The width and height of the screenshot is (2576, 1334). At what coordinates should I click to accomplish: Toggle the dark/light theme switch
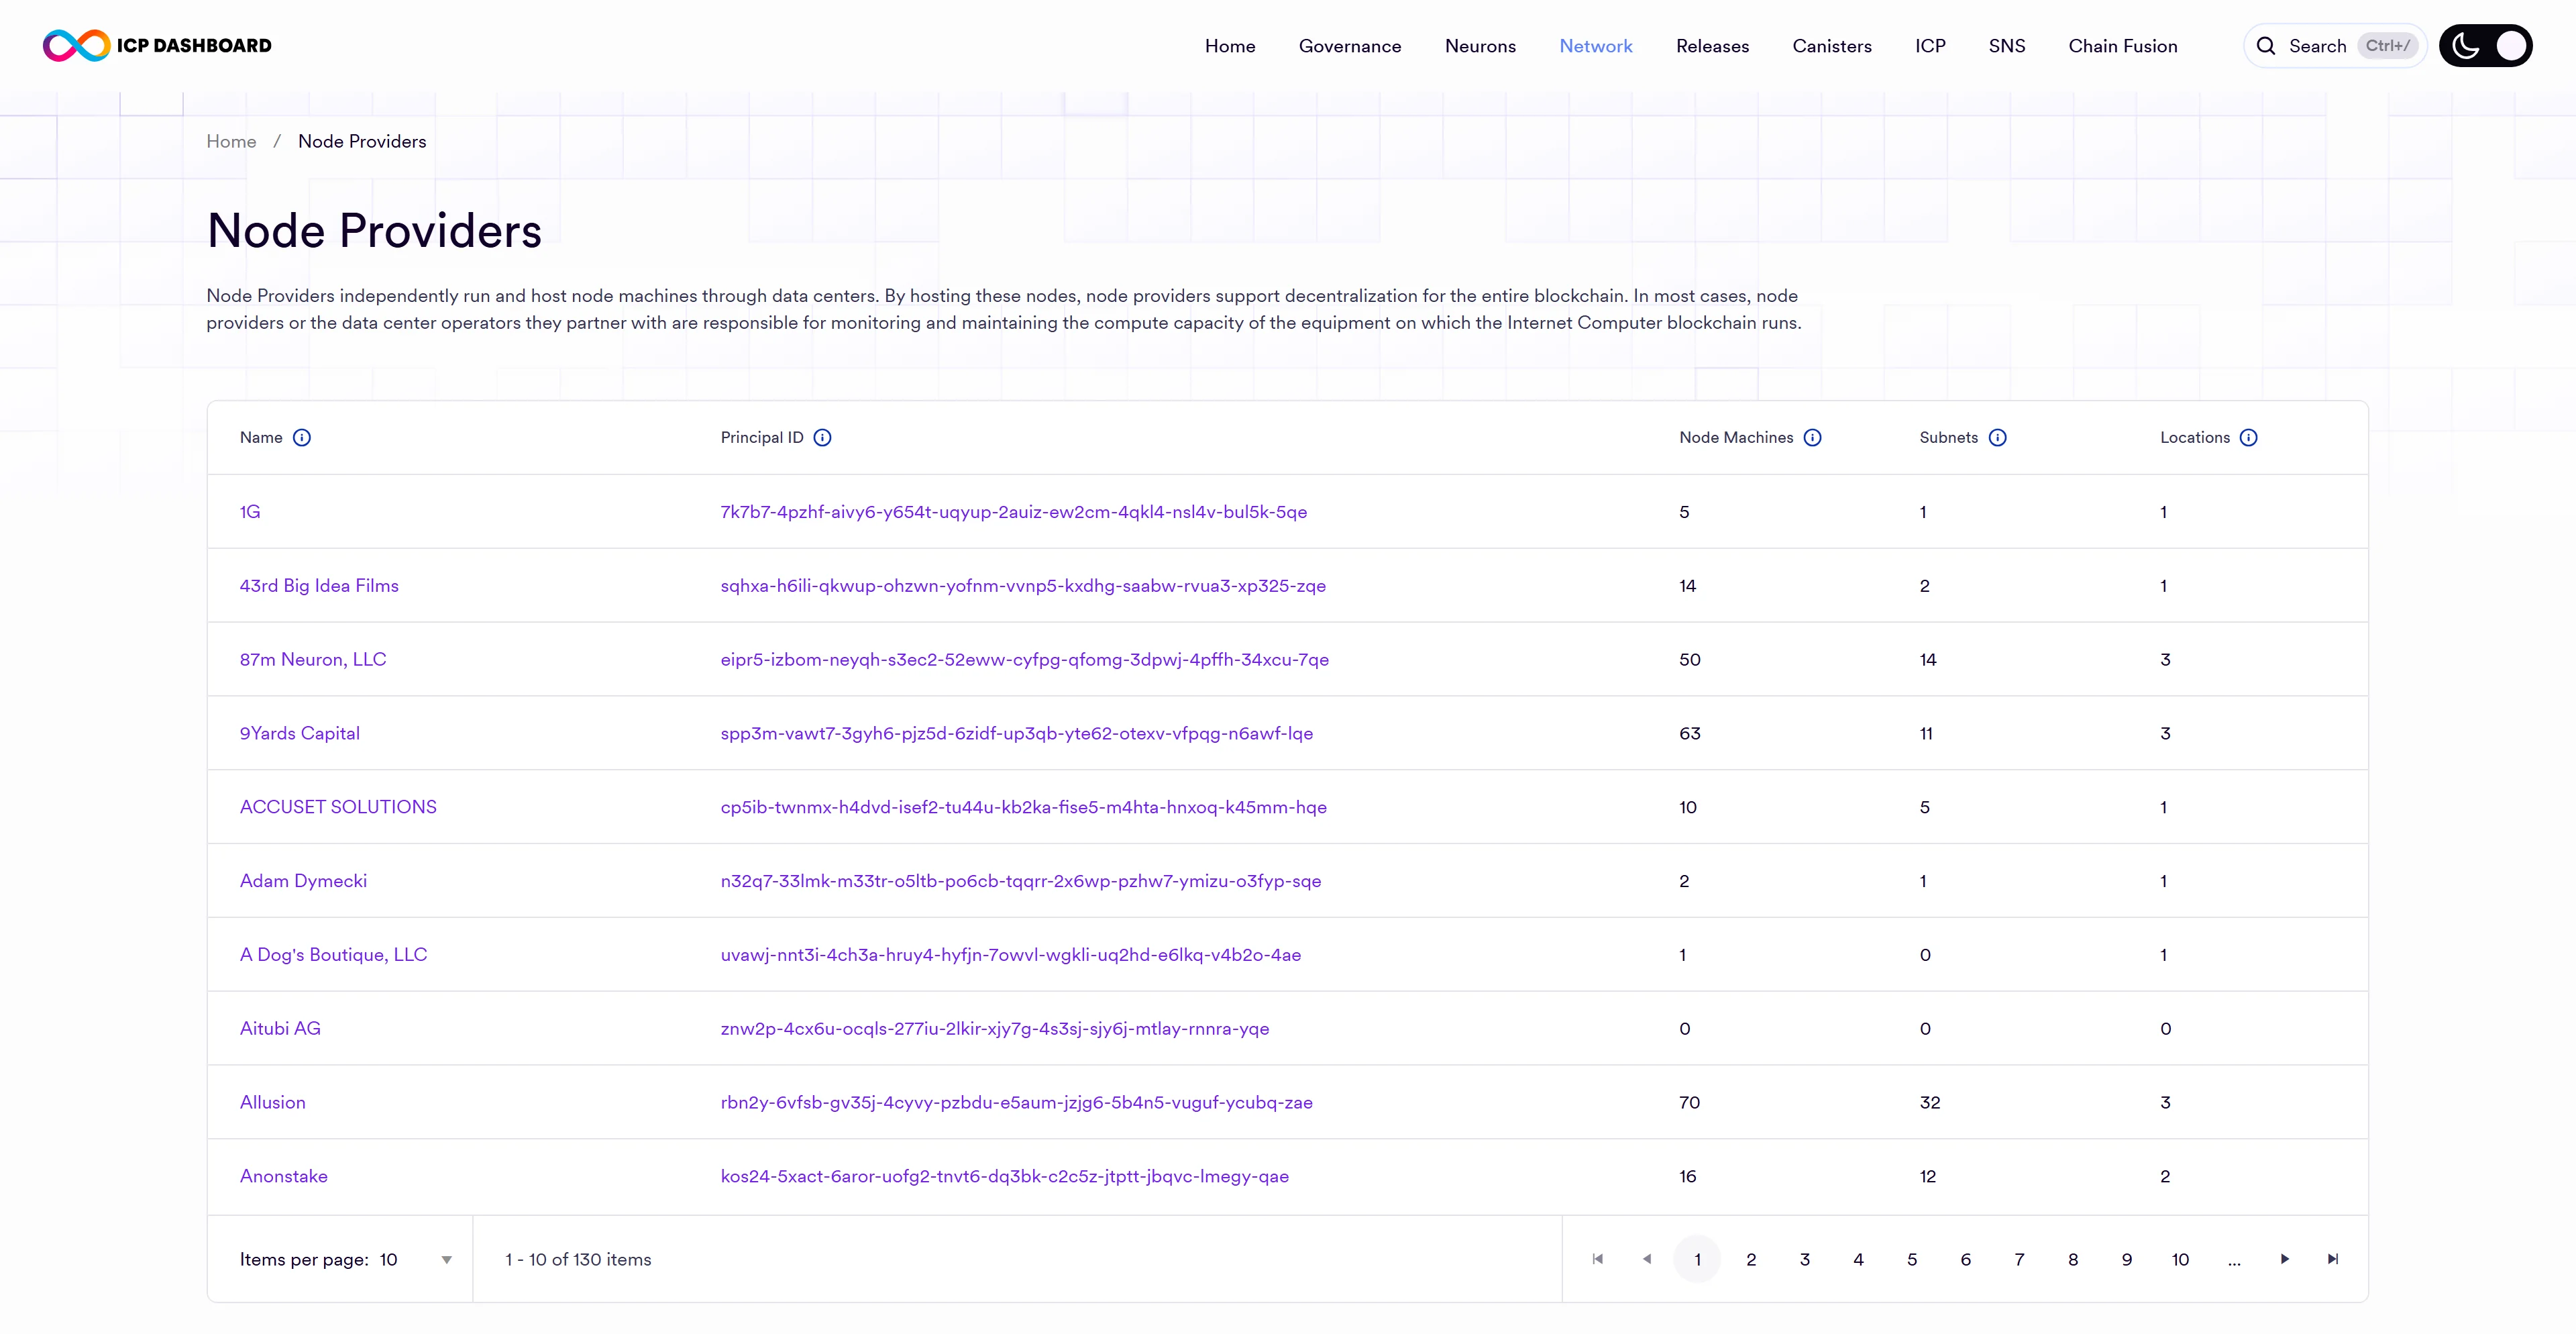[2485, 46]
